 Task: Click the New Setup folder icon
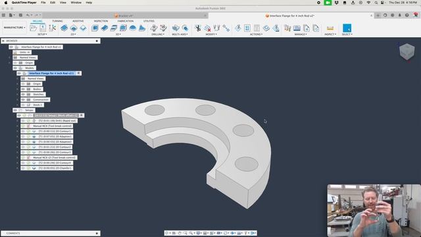34,28
